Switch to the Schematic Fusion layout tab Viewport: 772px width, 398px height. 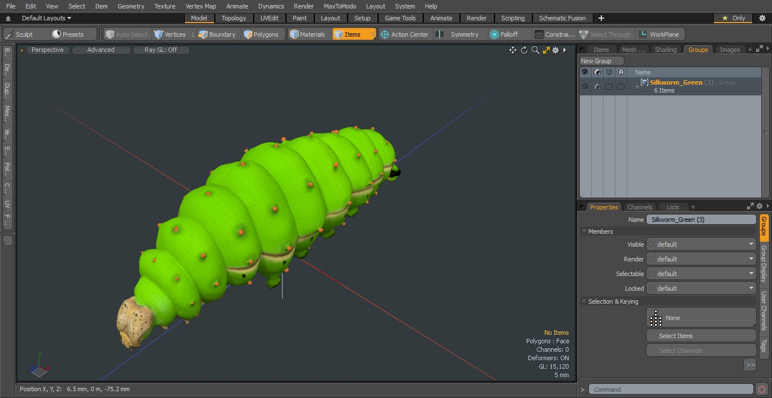562,18
